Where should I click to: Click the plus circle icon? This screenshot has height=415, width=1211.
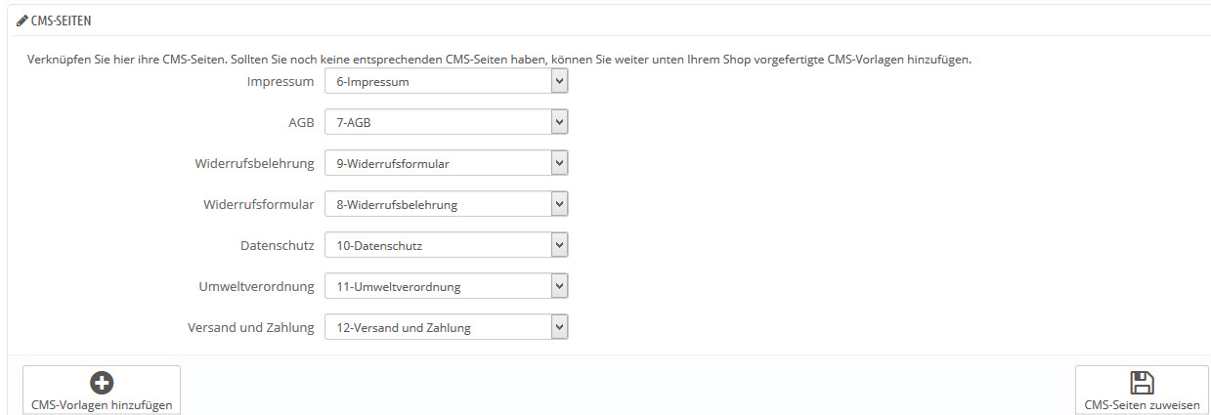[x=102, y=384]
